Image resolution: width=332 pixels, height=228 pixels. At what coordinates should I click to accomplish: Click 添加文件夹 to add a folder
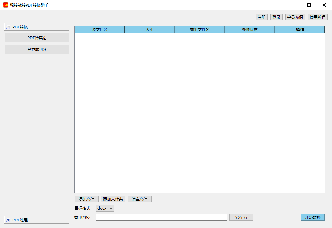tap(113, 199)
